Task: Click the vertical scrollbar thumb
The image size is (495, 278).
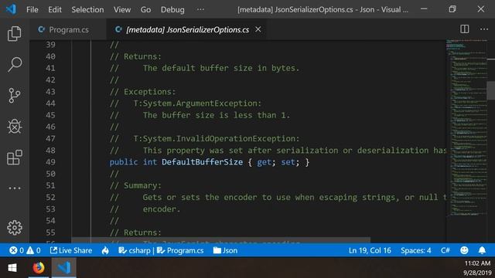Action: tap(491, 90)
